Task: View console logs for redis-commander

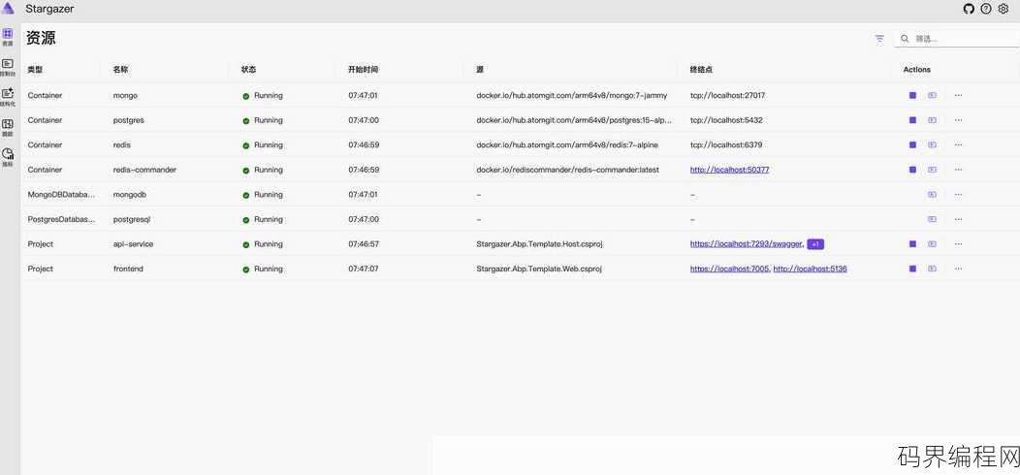Action: [x=932, y=170]
